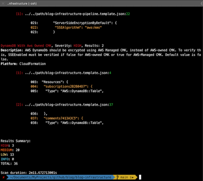Click the INFO: 0 summary line
Image resolution: width=203 pixels, height=181 pixels.
pyautogui.click(x=7, y=159)
